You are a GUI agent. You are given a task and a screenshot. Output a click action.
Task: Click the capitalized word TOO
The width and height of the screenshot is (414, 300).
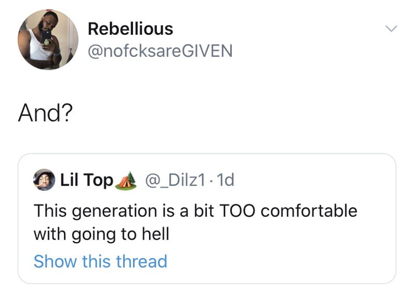tap(237, 211)
